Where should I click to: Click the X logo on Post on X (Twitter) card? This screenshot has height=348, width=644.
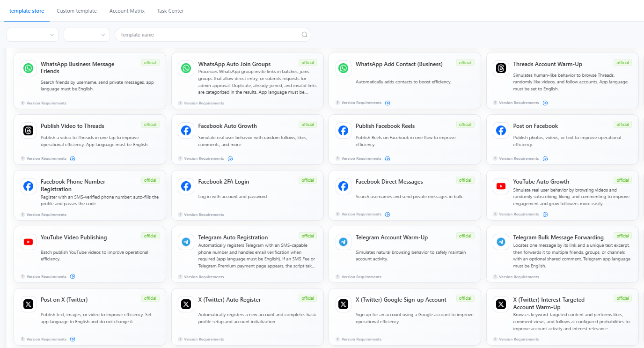tap(29, 304)
